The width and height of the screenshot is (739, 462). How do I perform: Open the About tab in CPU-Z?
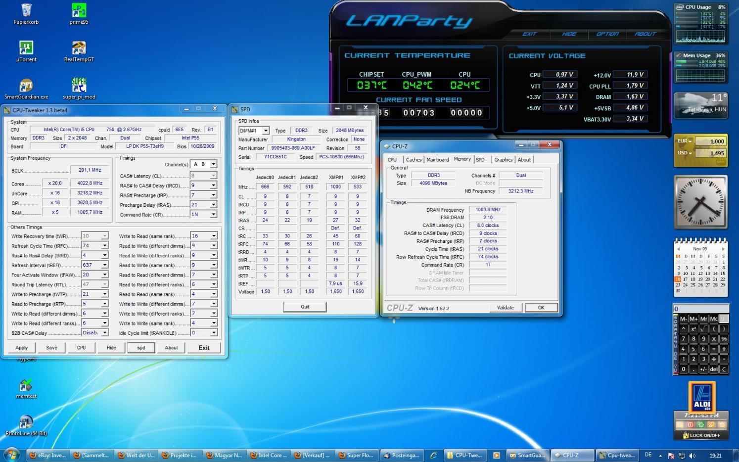[524, 160]
